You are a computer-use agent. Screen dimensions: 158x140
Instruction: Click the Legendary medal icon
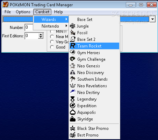click(x=73, y=99)
